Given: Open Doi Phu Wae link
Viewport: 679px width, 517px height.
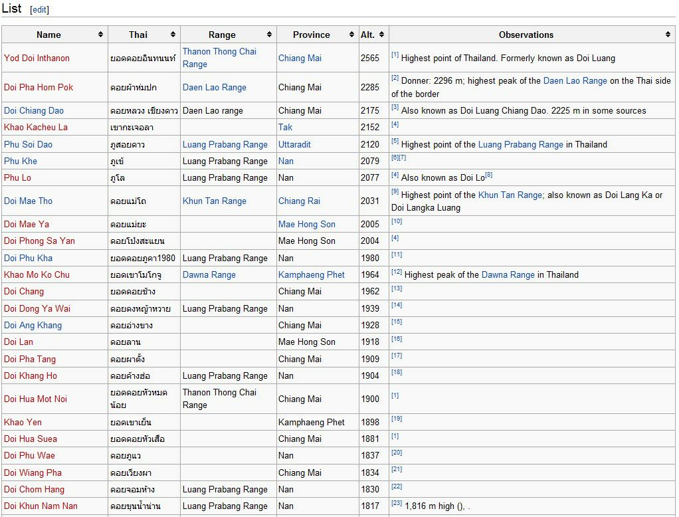Looking at the screenshot, I should point(29,455).
